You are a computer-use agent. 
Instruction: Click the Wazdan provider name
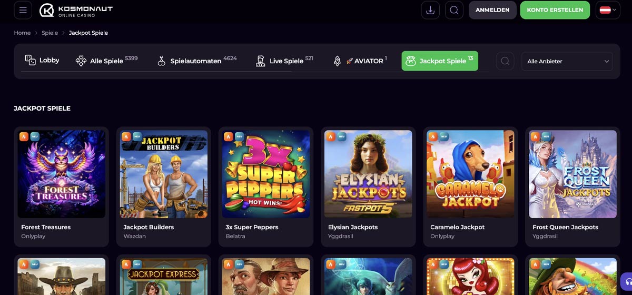[x=134, y=237]
